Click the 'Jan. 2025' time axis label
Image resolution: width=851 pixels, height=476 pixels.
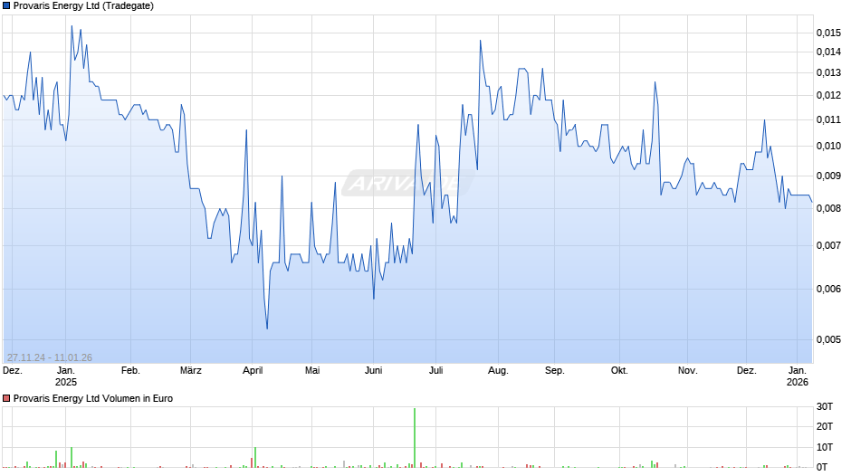(66, 376)
